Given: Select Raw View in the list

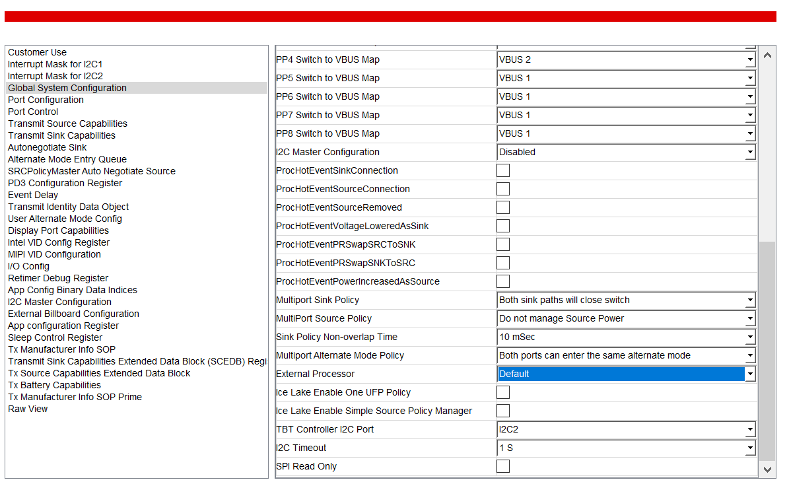Looking at the screenshot, I should (28, 409).
